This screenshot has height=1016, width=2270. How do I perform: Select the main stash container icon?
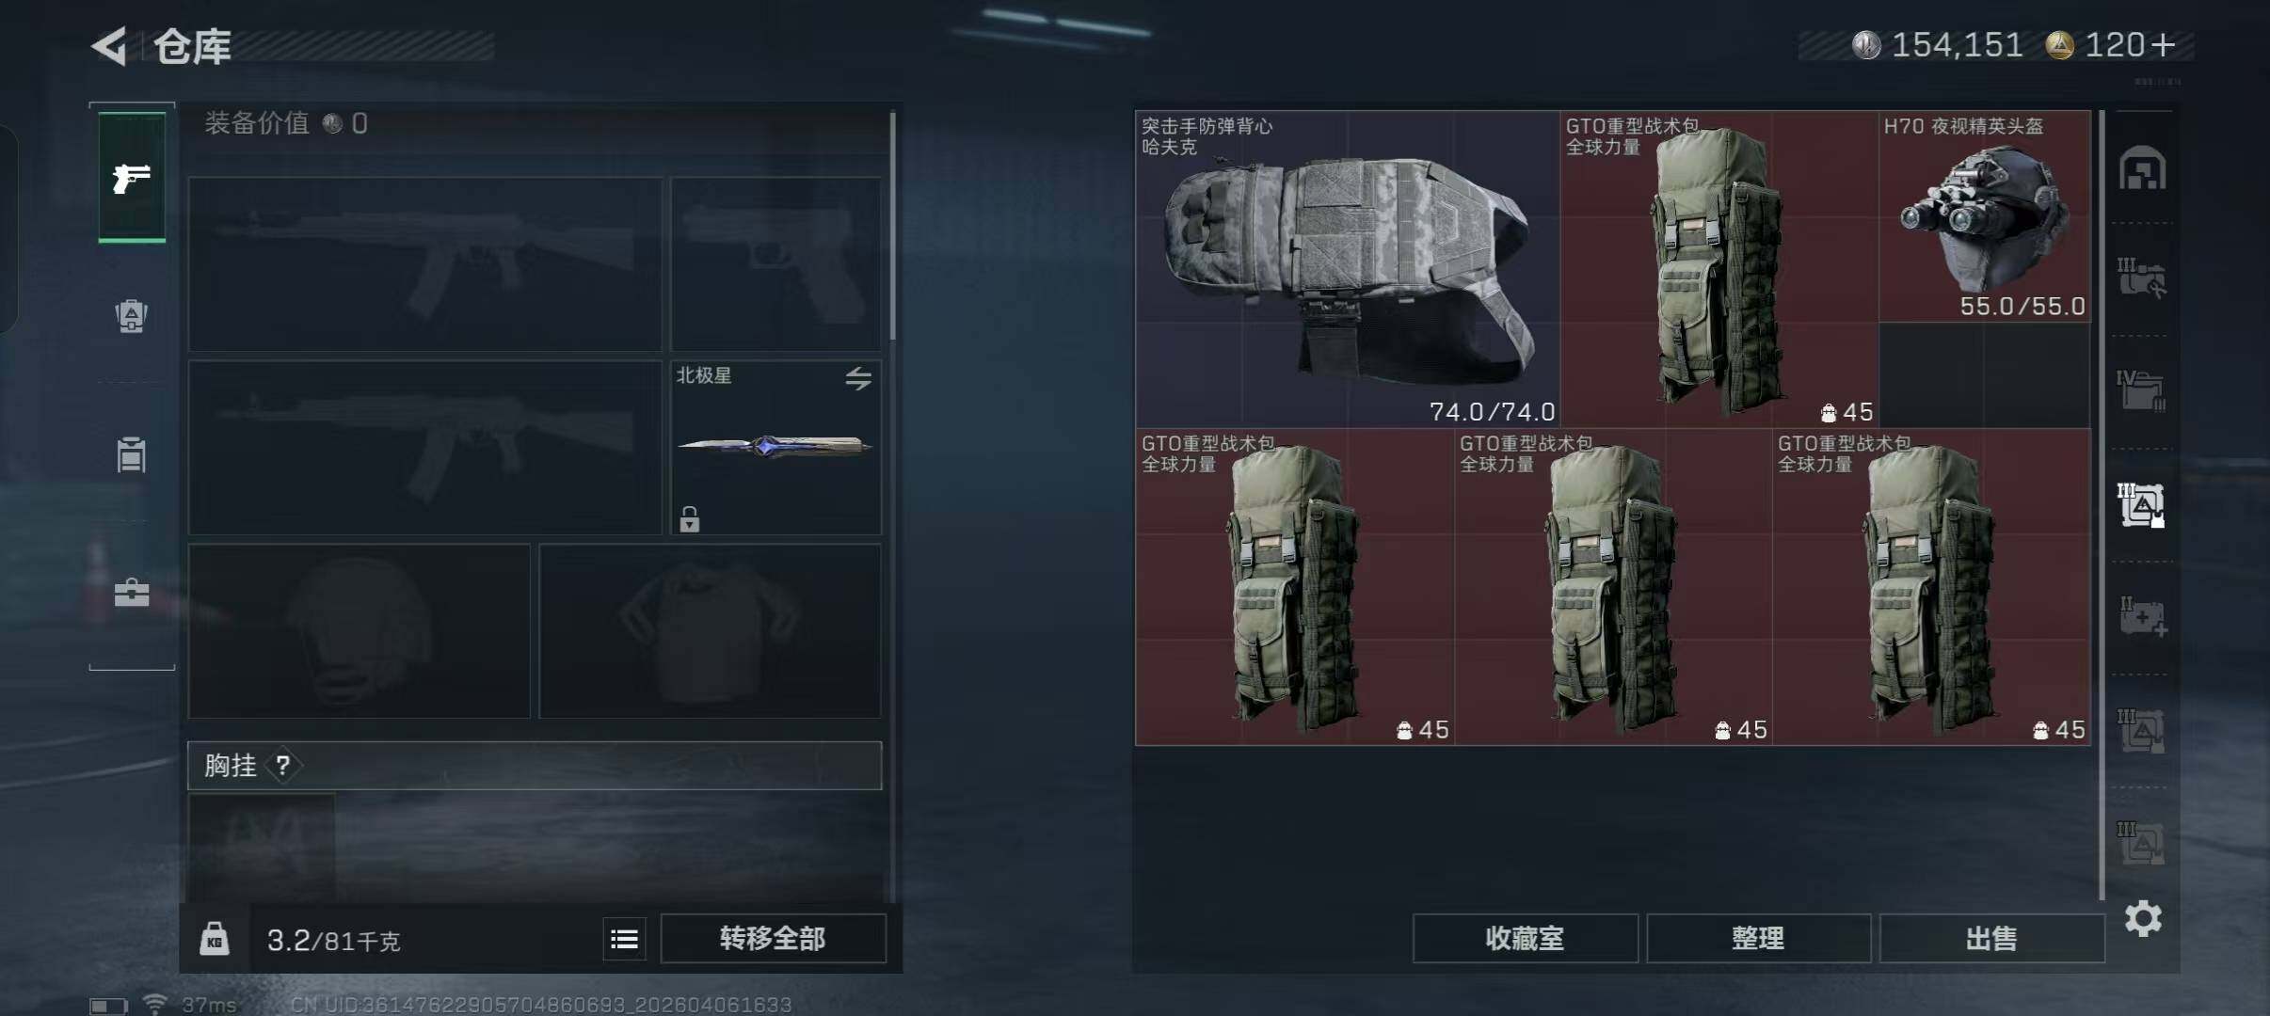tap(2142, 168)
